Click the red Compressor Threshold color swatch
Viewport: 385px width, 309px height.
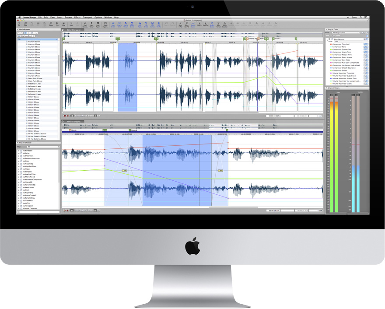click(x=331, y=44)
